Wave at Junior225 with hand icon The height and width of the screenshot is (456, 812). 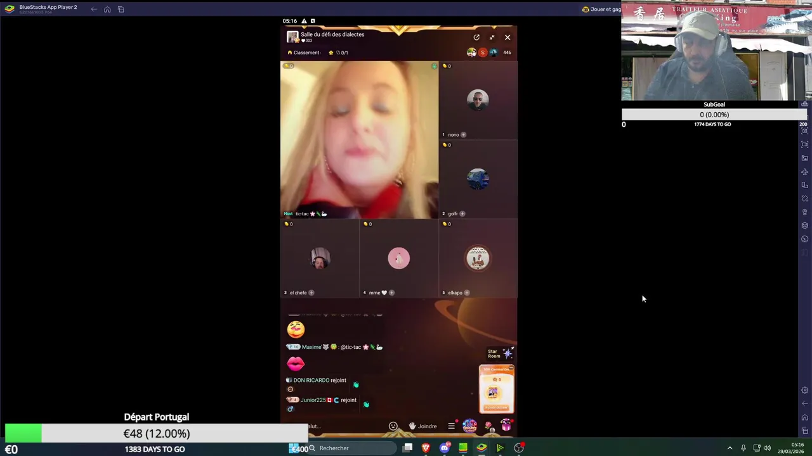tap(366, 404)
